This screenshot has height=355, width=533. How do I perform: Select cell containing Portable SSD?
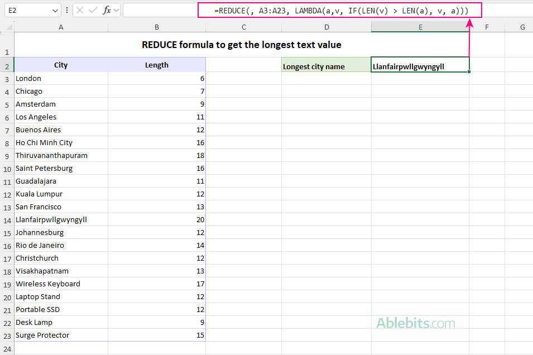point(61,309)
